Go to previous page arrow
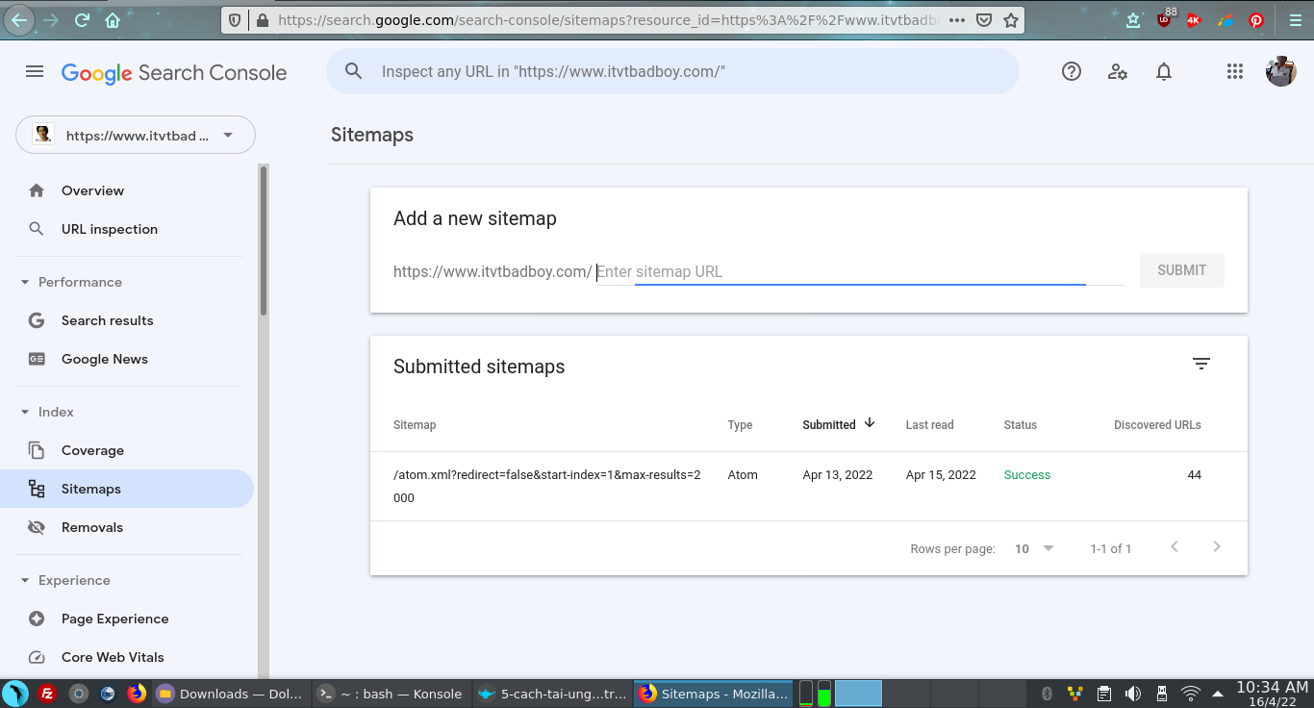Screen dimensions: 1314x708 click(x=1175, y=547)
